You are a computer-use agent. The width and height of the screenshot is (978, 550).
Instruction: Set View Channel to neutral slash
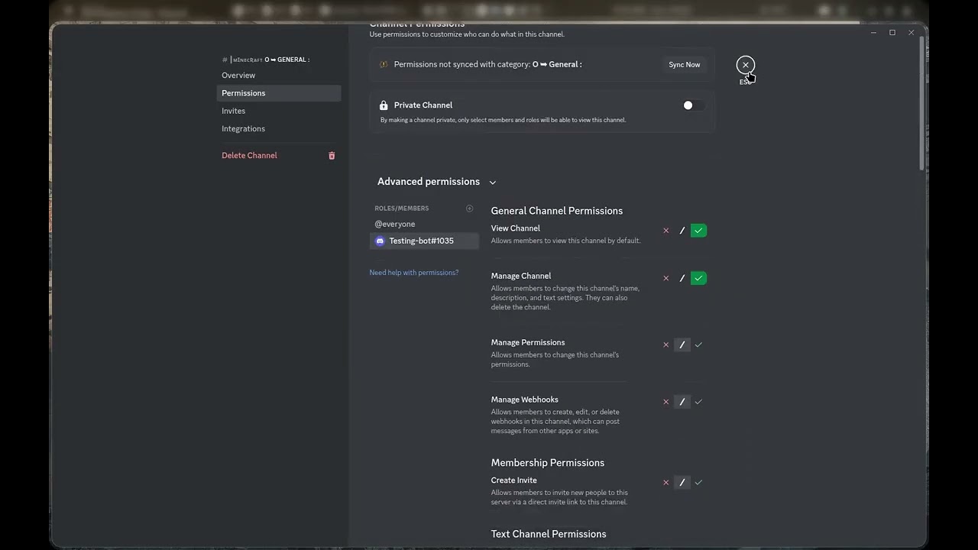click(x=682, y=230)
